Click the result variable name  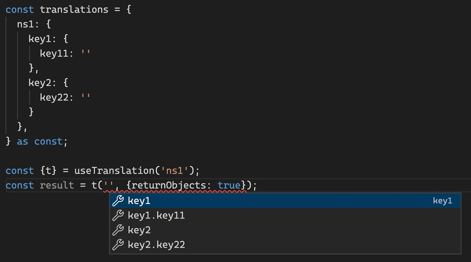[57, 185]
